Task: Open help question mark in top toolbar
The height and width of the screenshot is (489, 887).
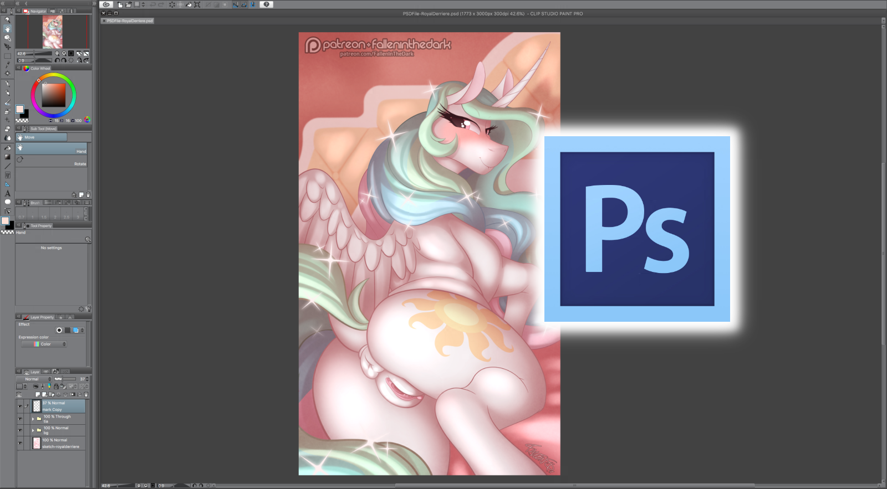Action: coord(266,4)
